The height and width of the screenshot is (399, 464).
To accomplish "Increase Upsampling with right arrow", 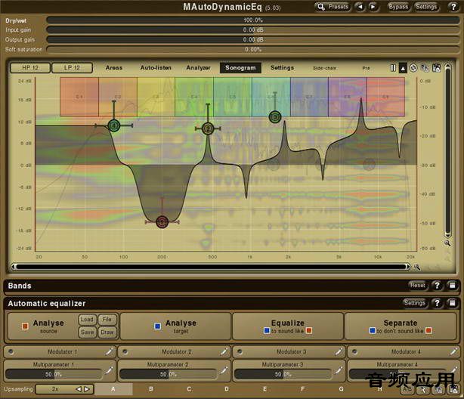I will pos(87,389).
